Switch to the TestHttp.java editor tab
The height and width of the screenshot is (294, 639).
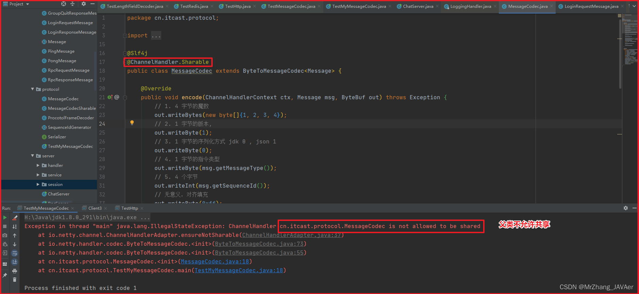(x=238, y=6)
